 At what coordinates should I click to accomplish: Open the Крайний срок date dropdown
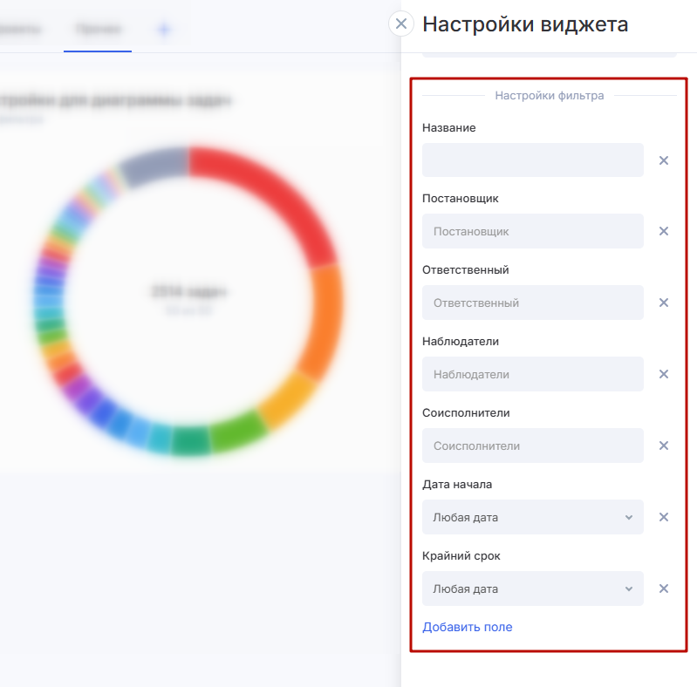pyautogui.click(x=532, y=589)
